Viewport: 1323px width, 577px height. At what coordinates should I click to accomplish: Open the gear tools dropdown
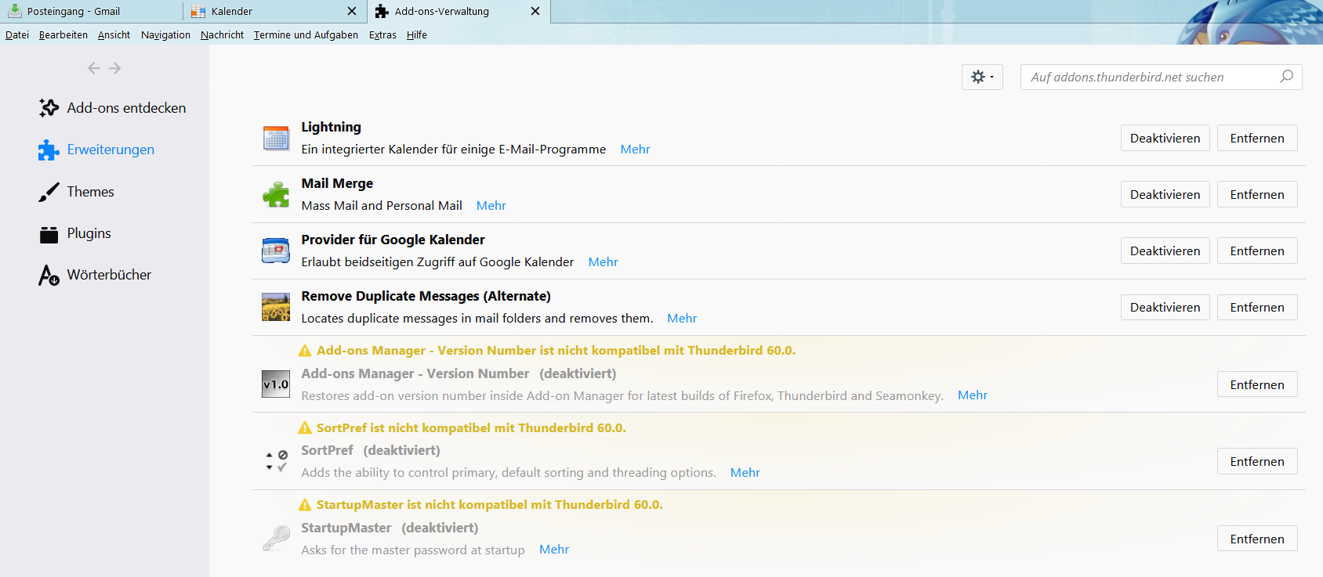click(982, 77)
